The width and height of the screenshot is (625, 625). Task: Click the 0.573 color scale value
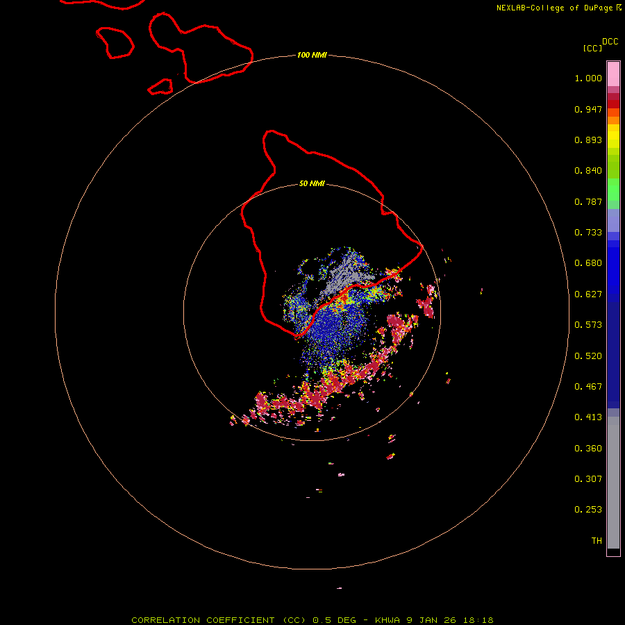pos(588,325)
